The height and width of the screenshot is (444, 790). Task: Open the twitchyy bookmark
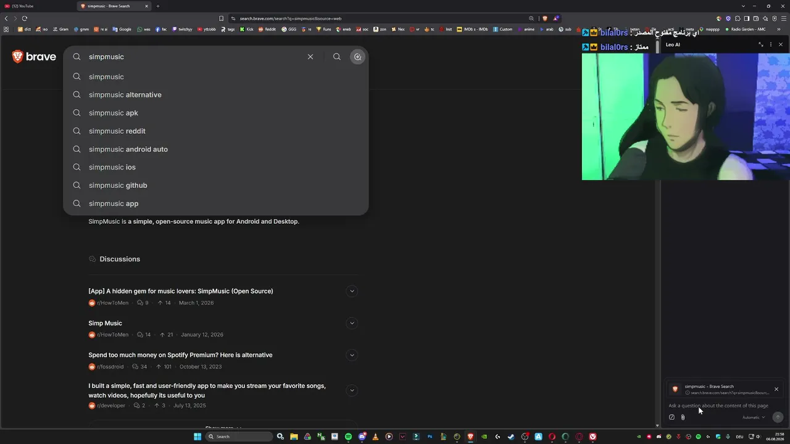click(182, 29)
